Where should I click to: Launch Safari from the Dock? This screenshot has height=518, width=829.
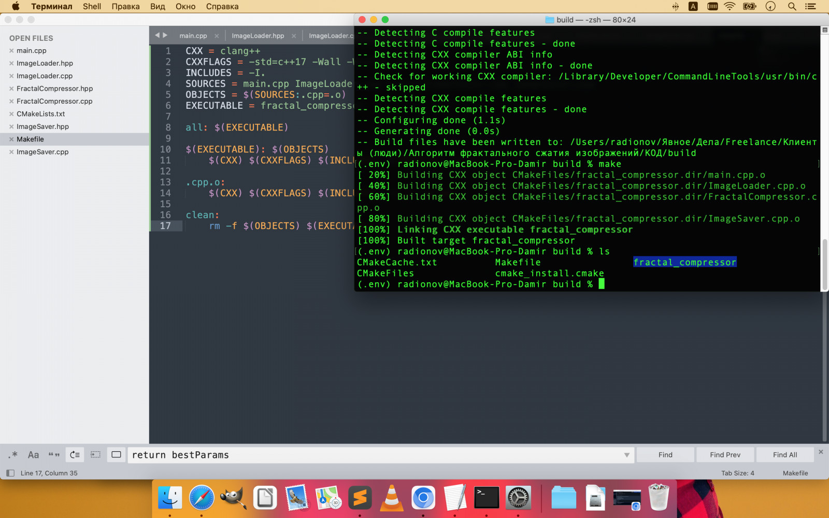point(202,498)
